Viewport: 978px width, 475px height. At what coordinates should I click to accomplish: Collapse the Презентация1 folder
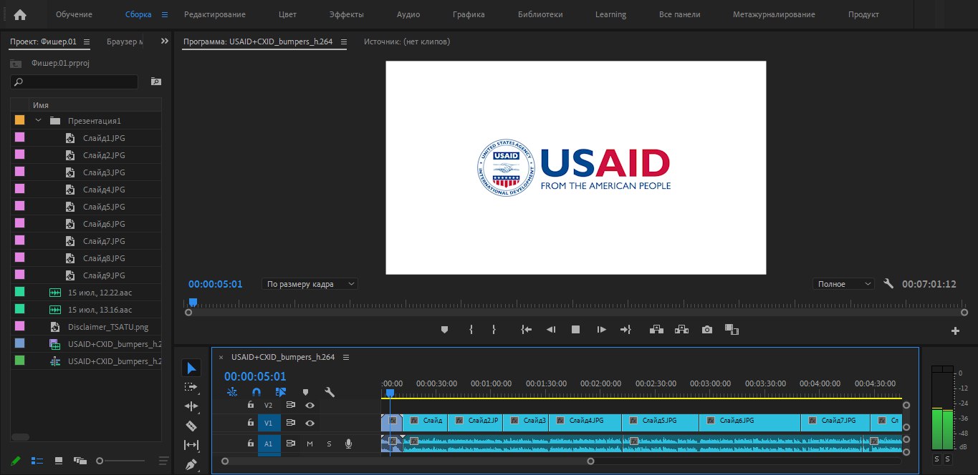pos(39,121)
